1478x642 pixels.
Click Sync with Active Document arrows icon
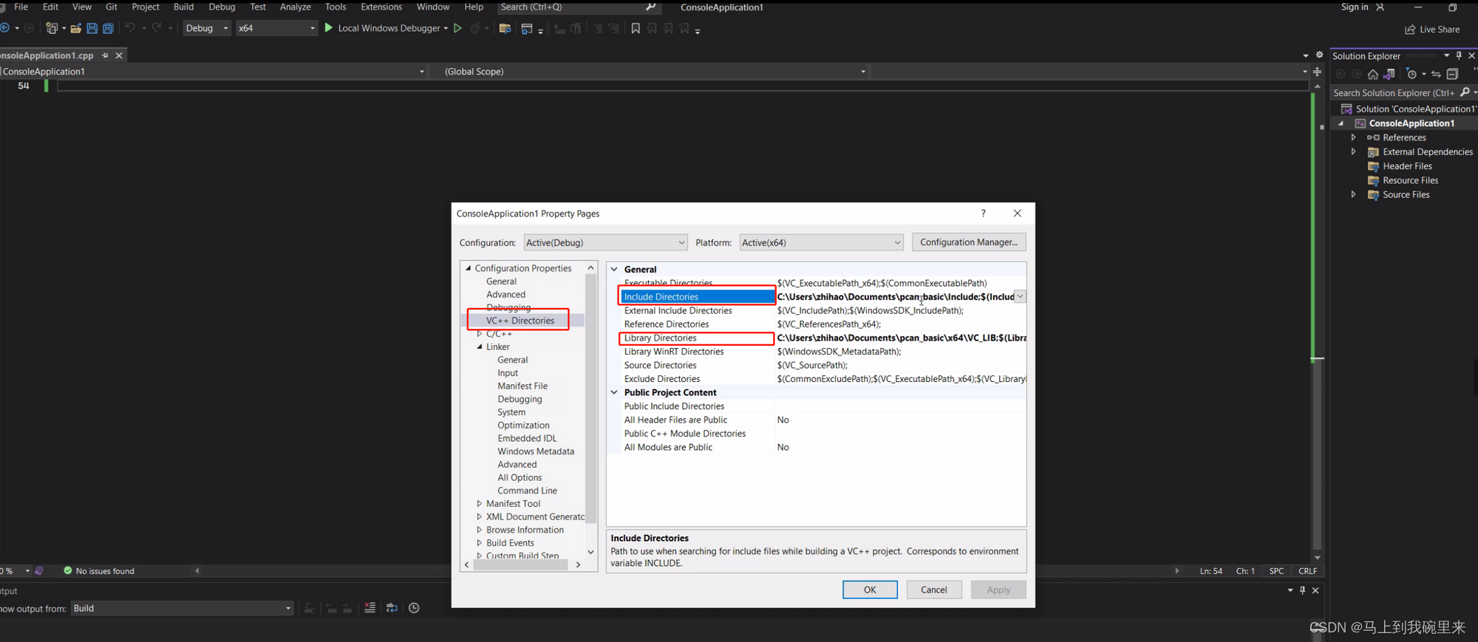[1436, 74]
